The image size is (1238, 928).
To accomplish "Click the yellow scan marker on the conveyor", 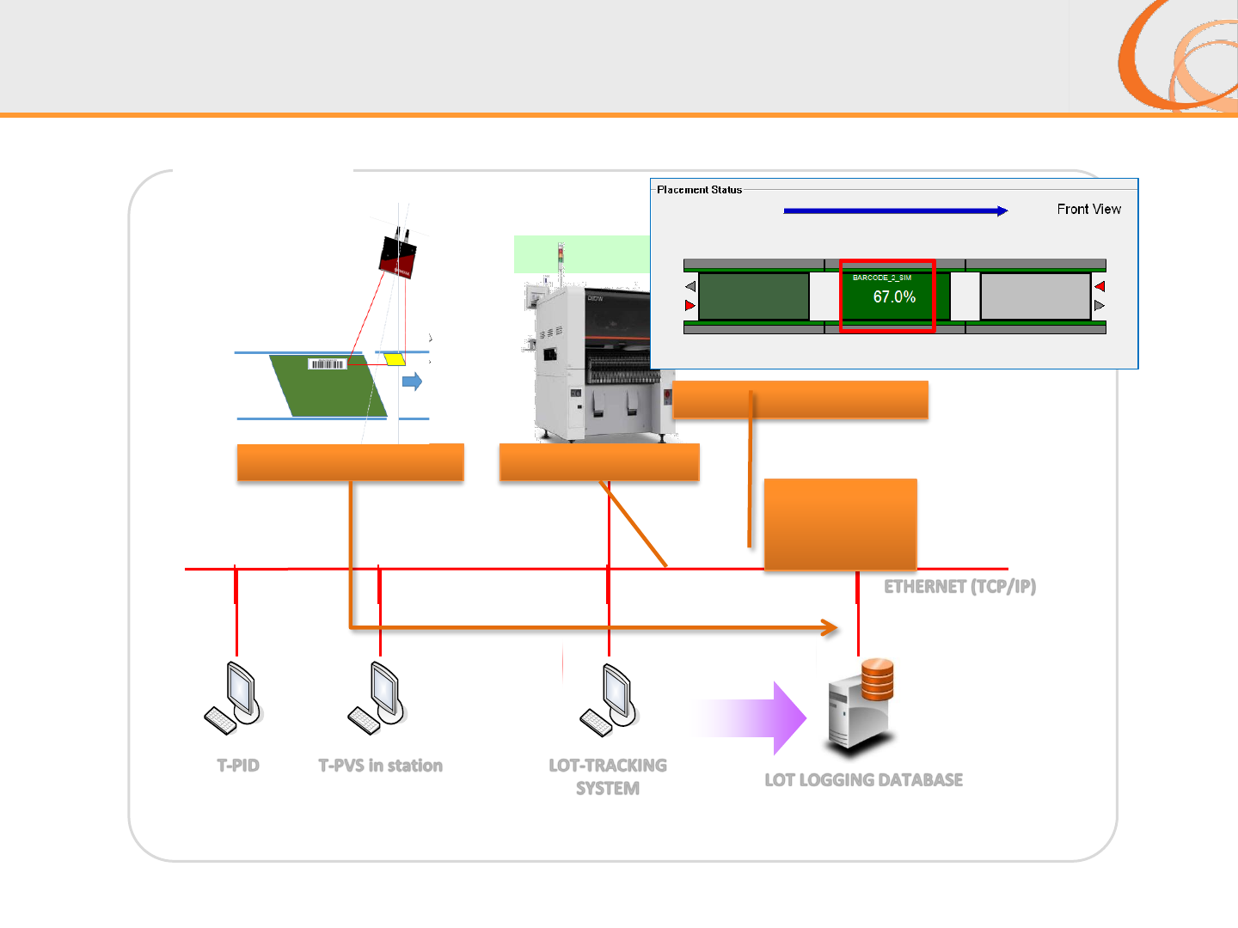I will [x=395, y=358].
